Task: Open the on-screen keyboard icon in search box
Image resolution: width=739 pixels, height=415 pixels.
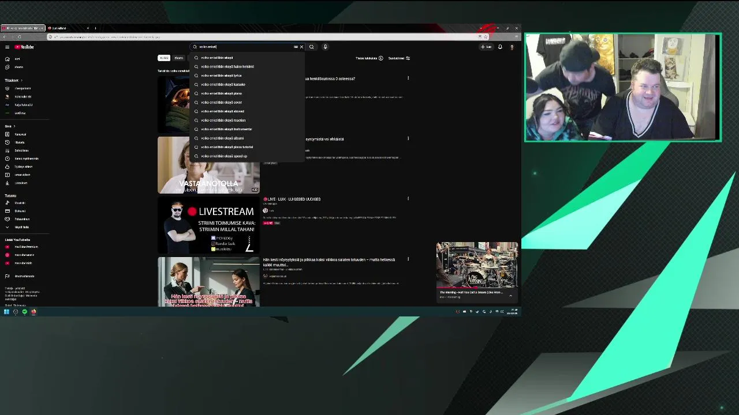Action: click(x=296, y=47)
